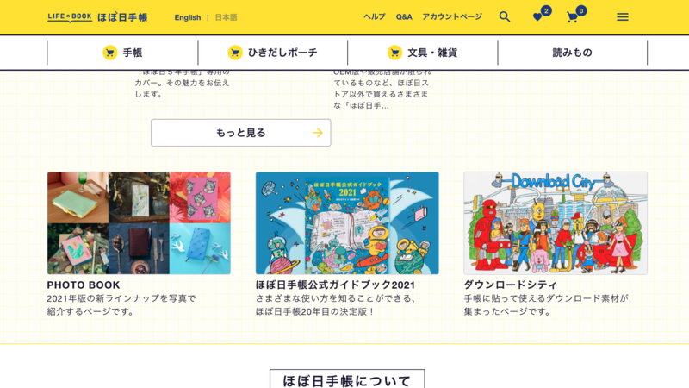Click the cart icon beside 文具・雑貨

[x=394, y=53]
